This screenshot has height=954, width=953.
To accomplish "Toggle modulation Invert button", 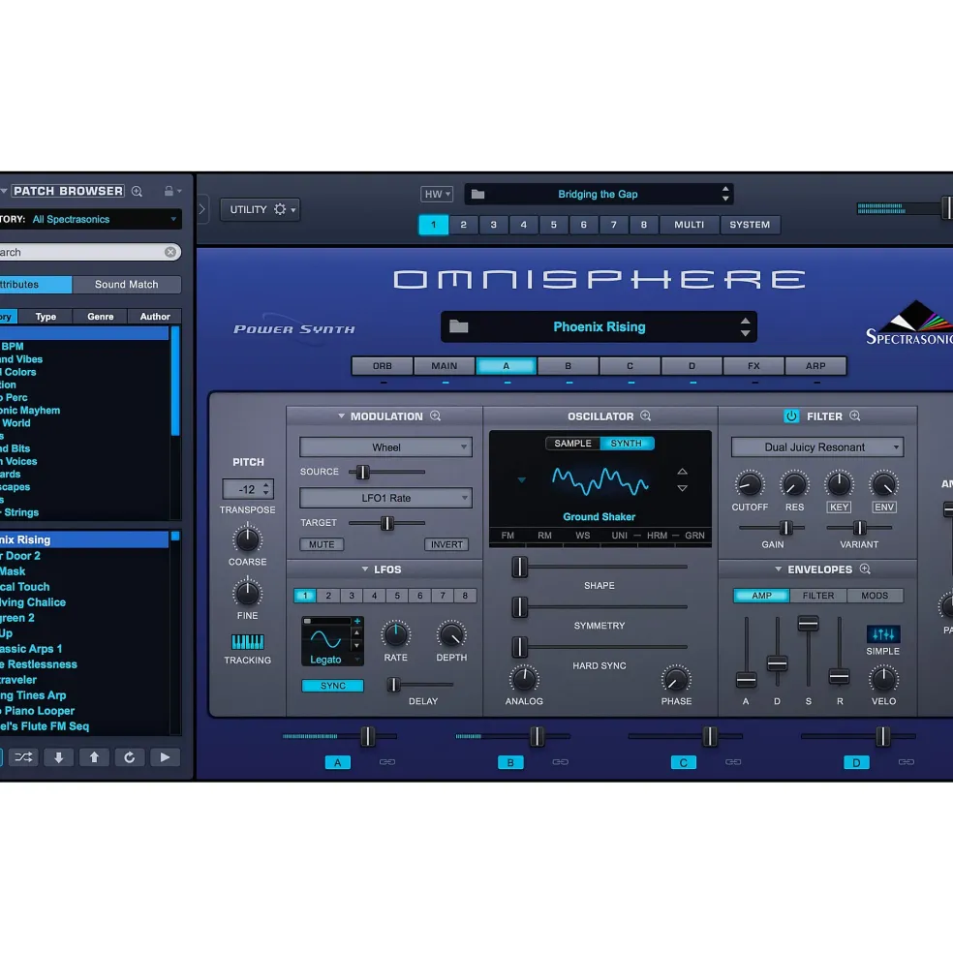I will [x=446, y=544].
